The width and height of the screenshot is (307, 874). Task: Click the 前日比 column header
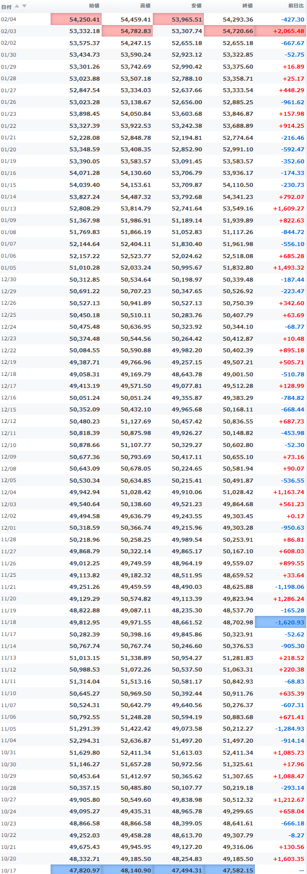pos(295,6)
